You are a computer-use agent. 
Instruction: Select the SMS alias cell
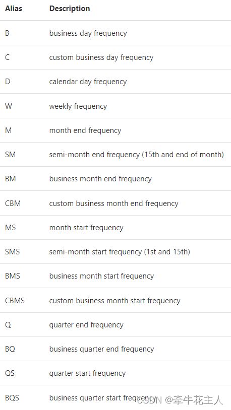click(x=12, y=252)
